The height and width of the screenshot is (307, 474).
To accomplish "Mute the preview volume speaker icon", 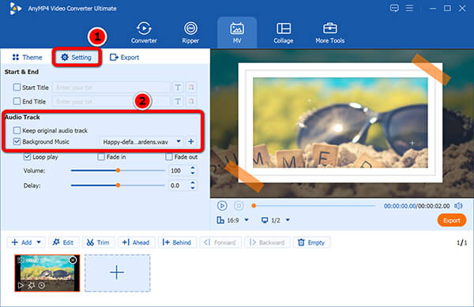I will (x=458, y=206).
